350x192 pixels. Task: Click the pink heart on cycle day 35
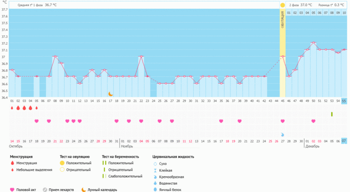(x=221, y=121)
